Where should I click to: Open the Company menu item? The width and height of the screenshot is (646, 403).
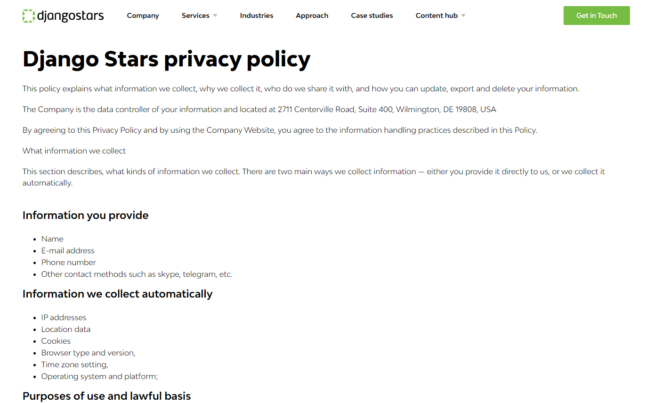point(143,16)
